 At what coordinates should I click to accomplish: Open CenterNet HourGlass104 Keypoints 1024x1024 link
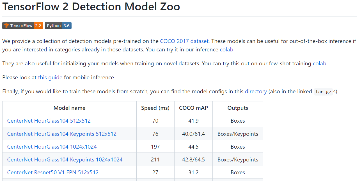[x=65, y=159]
